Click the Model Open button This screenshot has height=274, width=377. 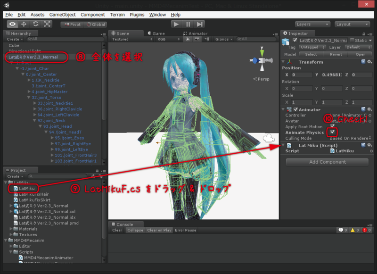361,54
